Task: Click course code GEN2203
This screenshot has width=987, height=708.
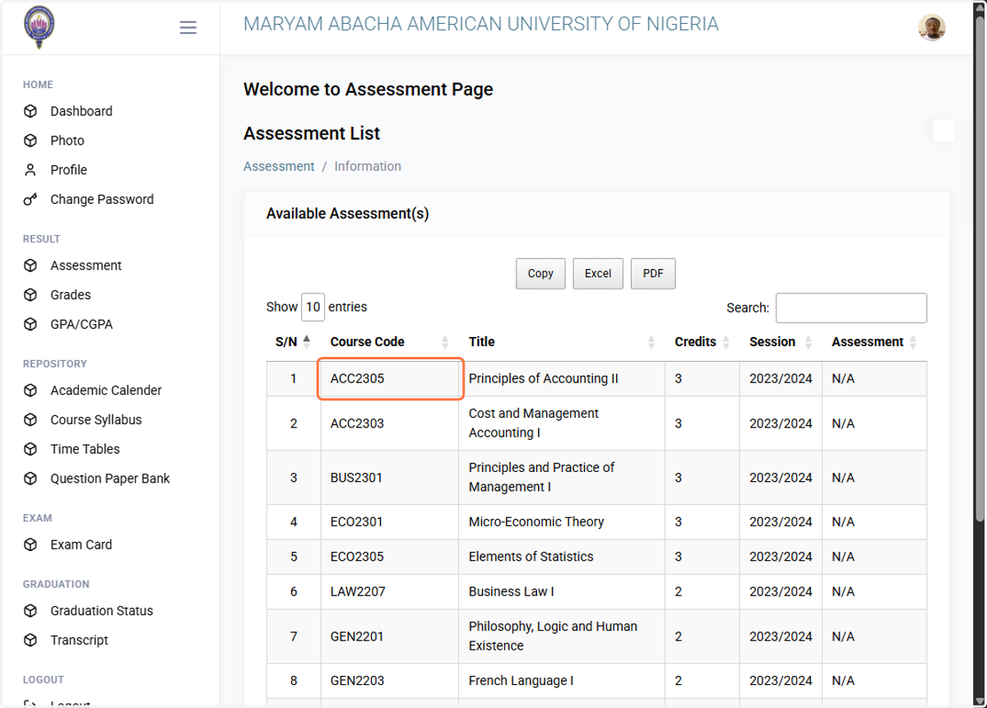Action: pos(357,681)
